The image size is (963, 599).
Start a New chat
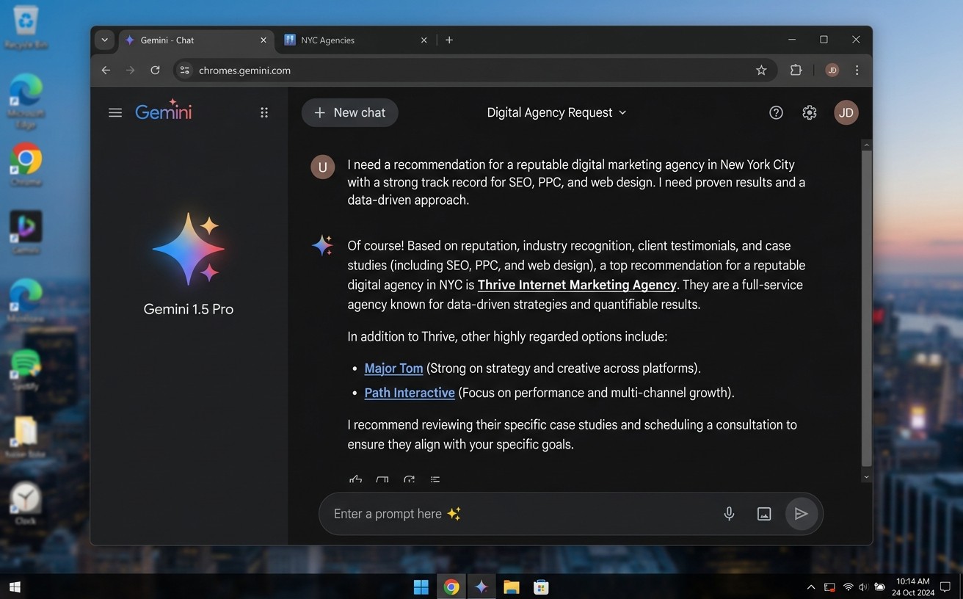pos(349,112)
